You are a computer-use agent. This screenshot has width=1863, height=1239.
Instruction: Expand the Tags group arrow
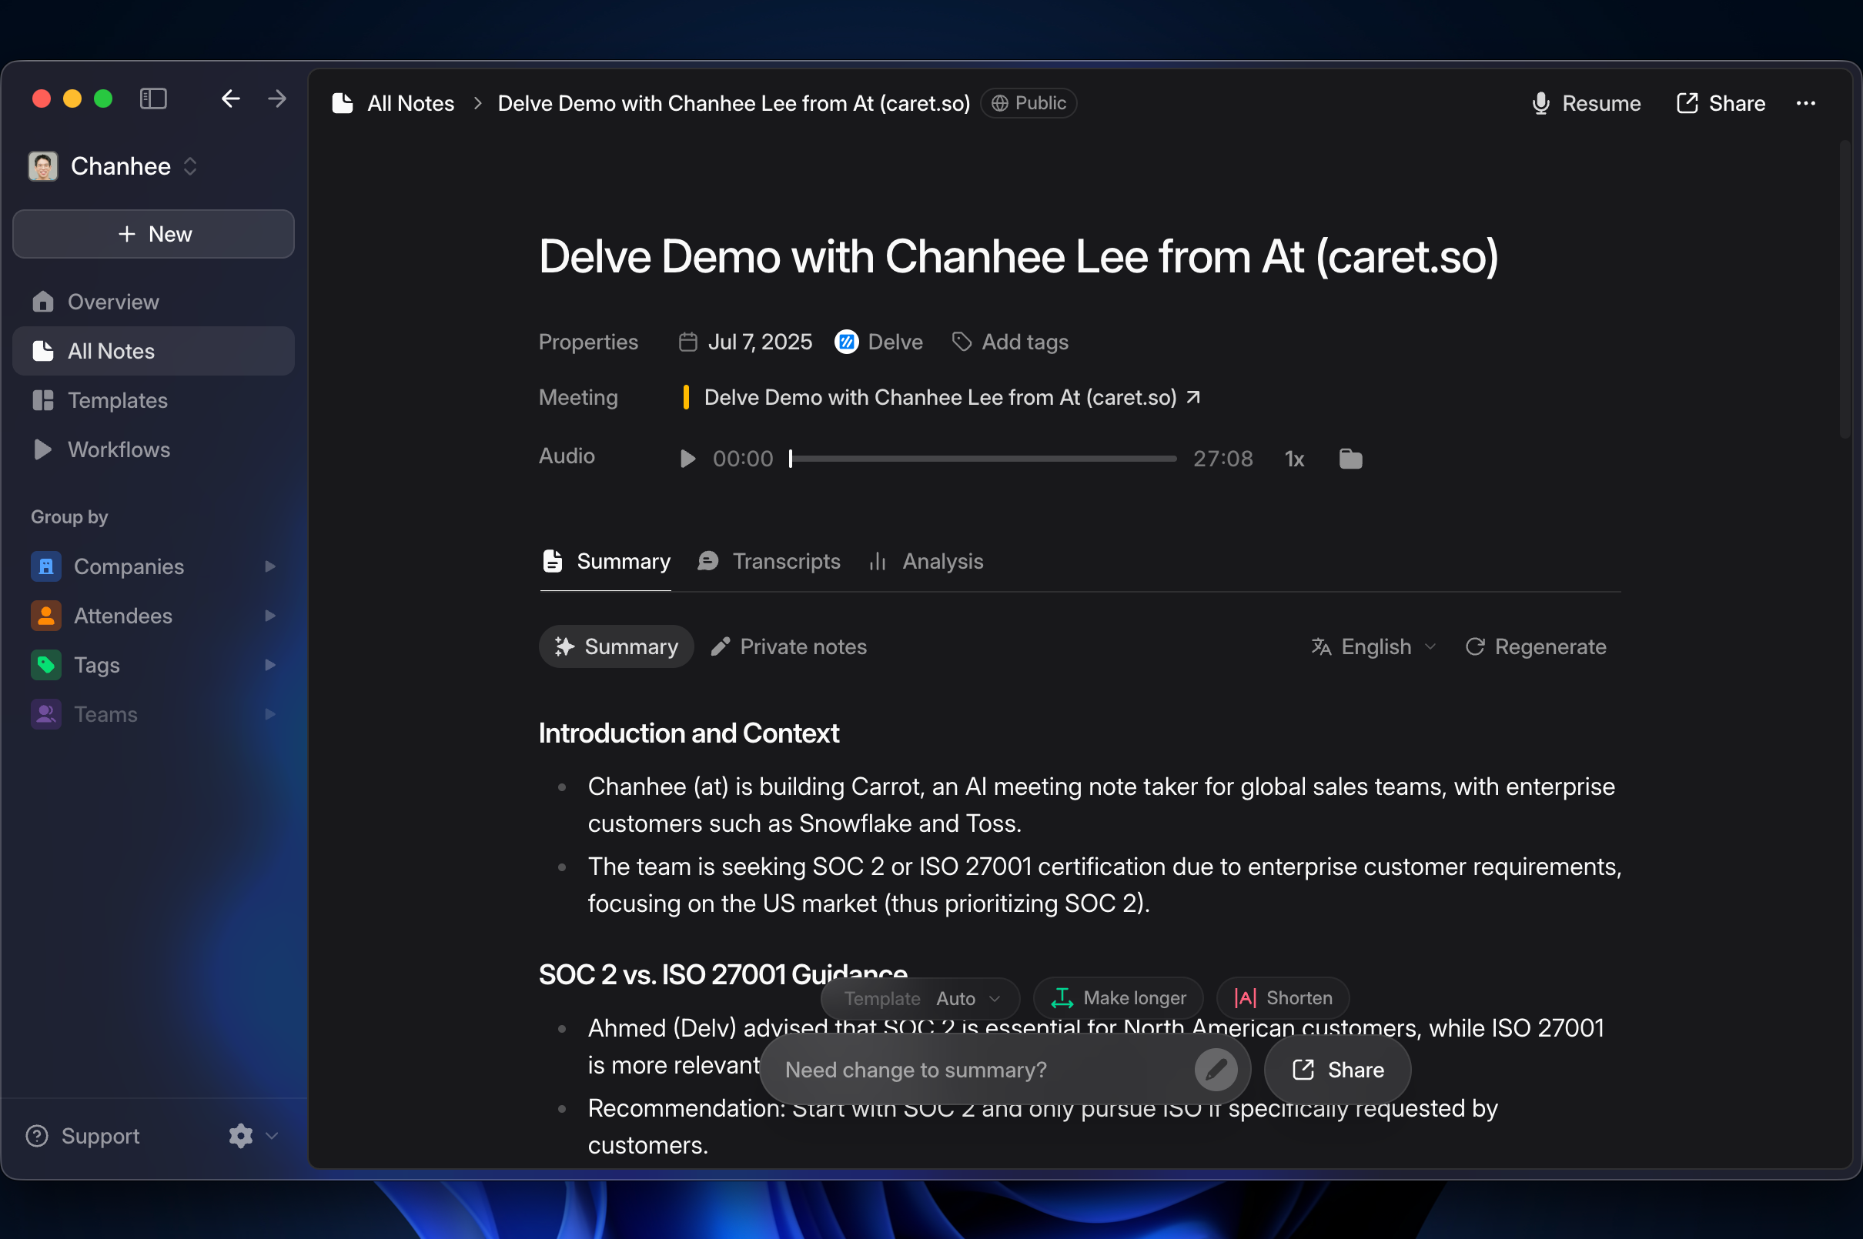[269, 665]
